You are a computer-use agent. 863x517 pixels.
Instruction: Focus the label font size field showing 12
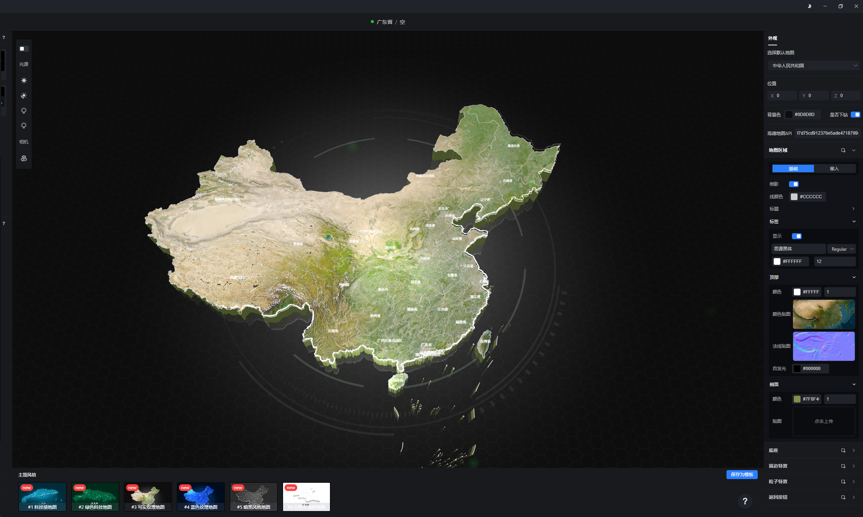point(835,261)
